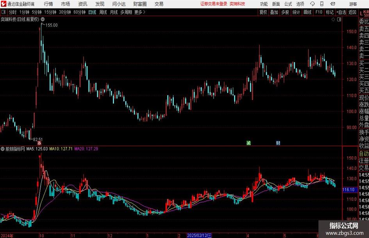Expand the 股朋指标网 indicator dropdown arrow

[3, 149]
